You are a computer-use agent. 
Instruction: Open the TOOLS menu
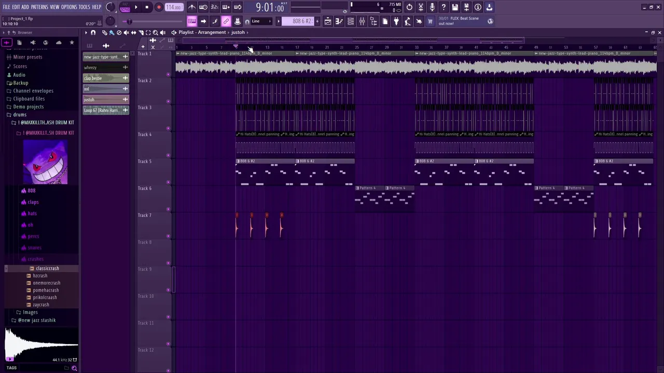[85, 7]
